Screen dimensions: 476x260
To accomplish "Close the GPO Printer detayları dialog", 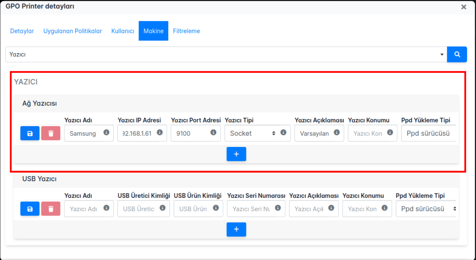I will click(463, 7).
